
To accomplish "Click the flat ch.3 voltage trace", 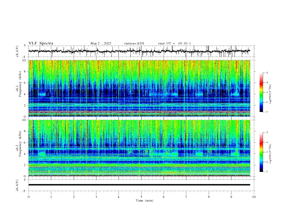I will point(139,185).
